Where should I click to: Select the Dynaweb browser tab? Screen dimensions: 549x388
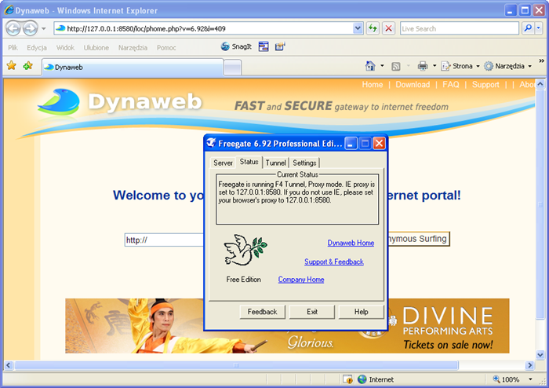133,67
